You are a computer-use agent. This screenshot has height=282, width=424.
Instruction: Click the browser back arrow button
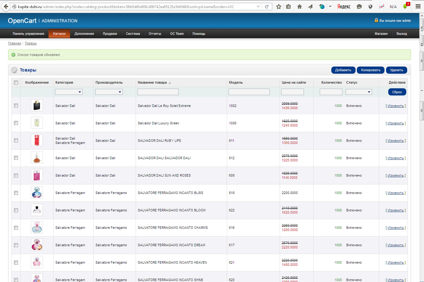pyautogui.click(x=6, y=7)
